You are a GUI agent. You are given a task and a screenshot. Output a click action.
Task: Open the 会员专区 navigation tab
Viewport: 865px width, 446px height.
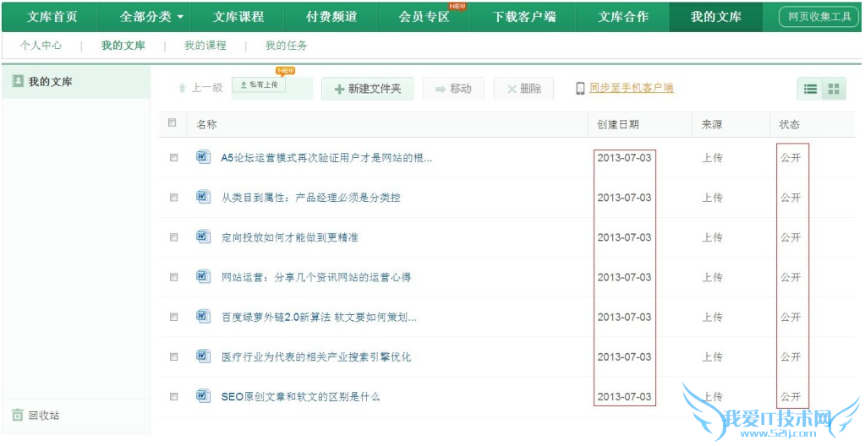point(424,17)
